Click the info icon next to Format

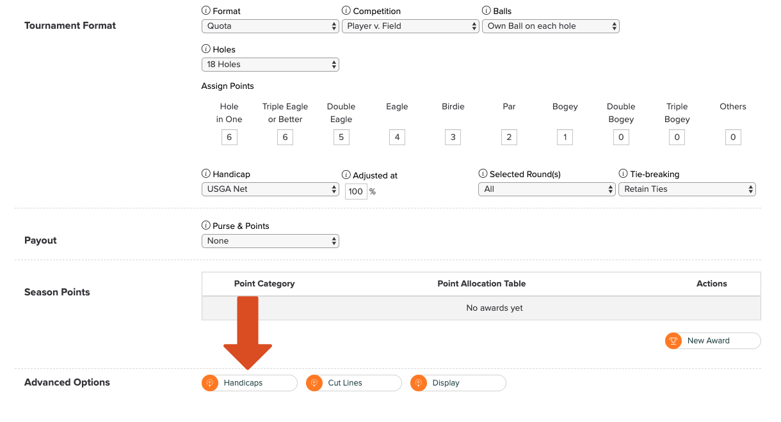click(x=205, y=11)
